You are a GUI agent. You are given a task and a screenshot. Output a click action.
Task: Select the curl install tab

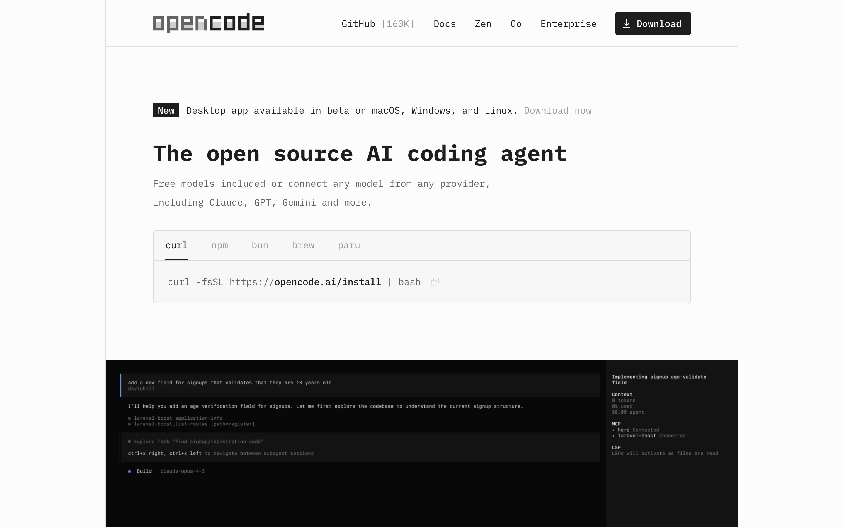(176, 245)
